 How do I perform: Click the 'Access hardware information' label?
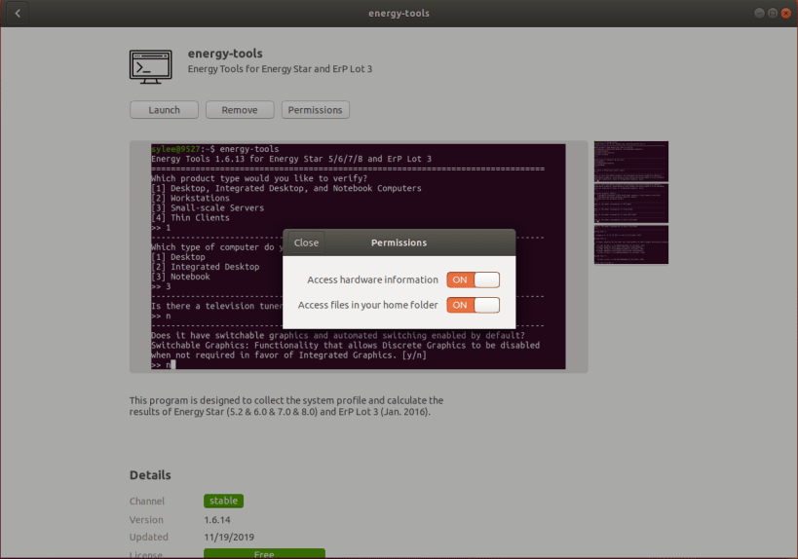372,279
